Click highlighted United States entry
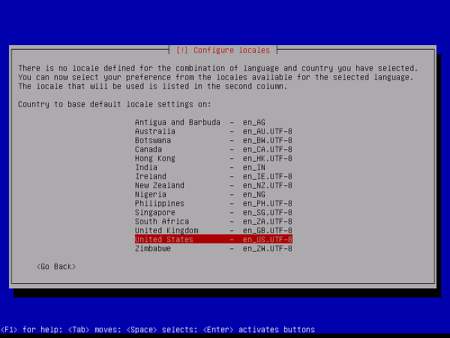450x338 pixels. click(214, 239)
